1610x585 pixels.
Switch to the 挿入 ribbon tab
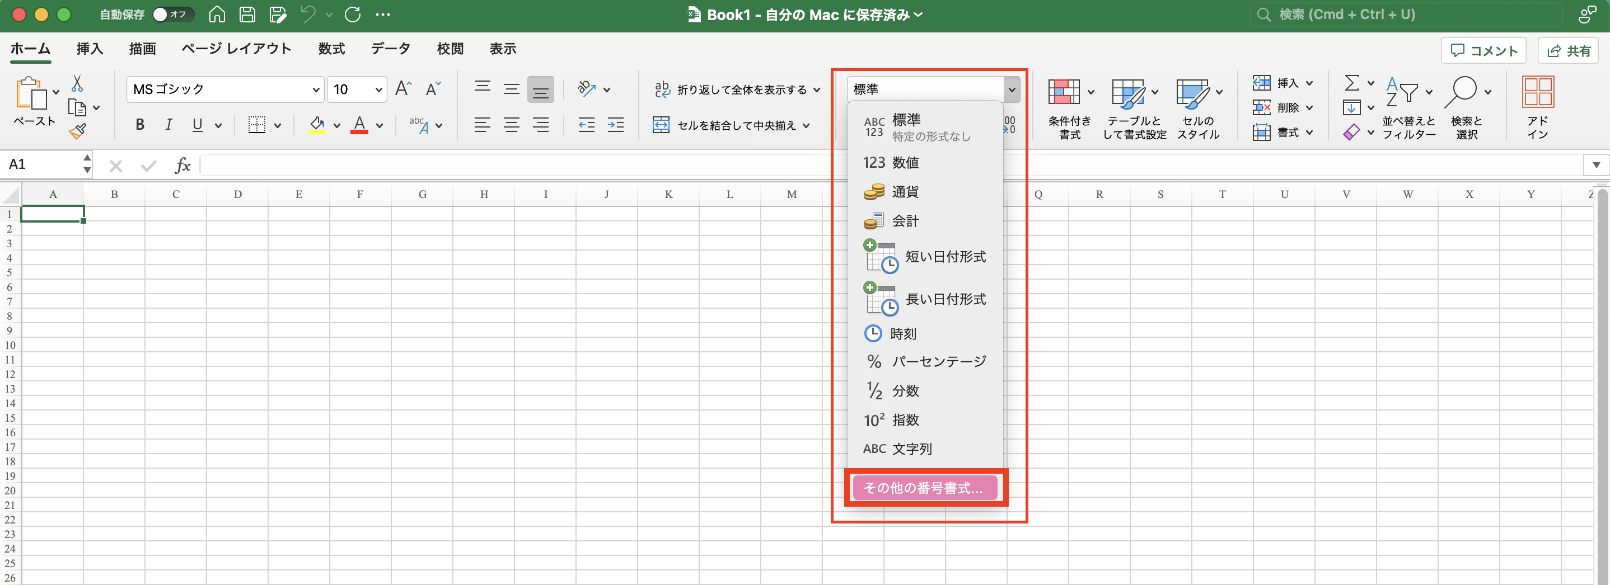pyautogui.click(x=90, y=49)
